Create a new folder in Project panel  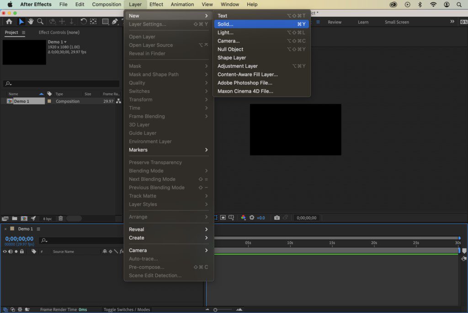coord(14,219)
